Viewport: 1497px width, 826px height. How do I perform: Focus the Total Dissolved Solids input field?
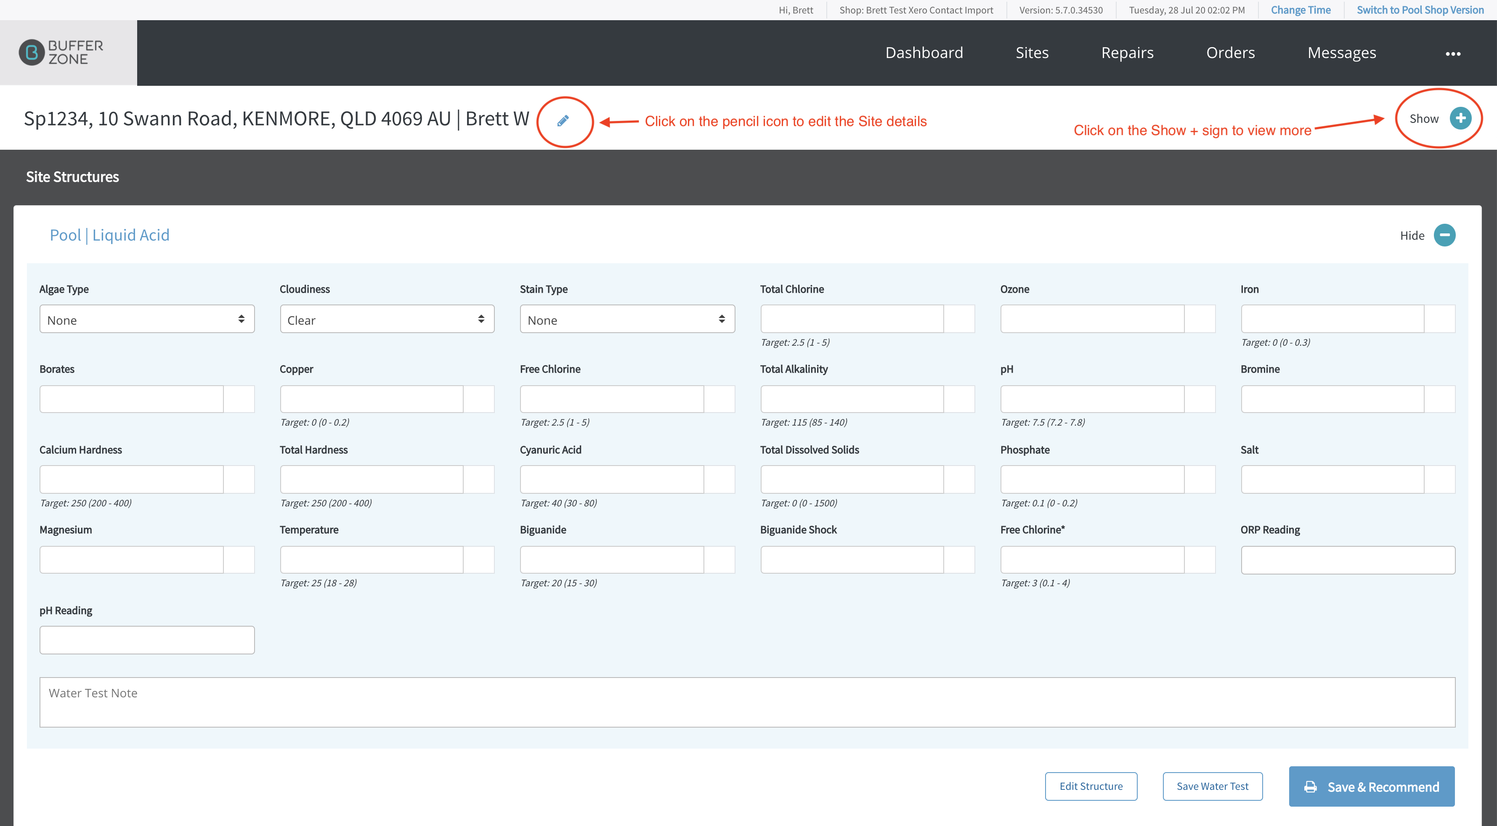click(852, 479)
